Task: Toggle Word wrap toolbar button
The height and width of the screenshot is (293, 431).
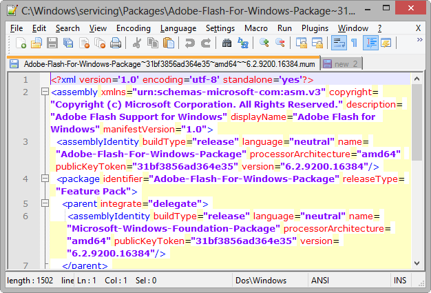Action: (339, 43)
